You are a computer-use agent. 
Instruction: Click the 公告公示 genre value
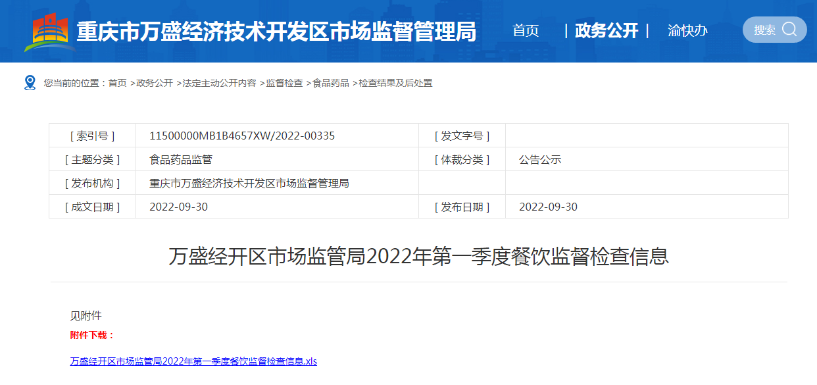pyautogui.click(x=540, y=159)
